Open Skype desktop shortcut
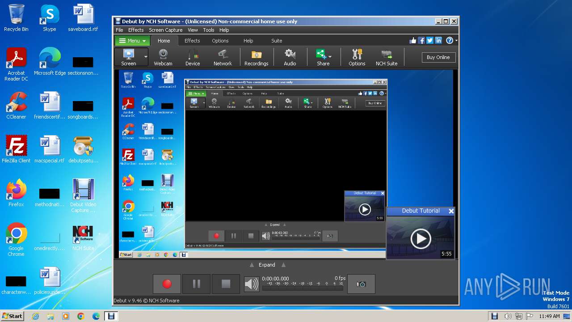The height and width of the screenshot is (322, 572). coord(49,18)
